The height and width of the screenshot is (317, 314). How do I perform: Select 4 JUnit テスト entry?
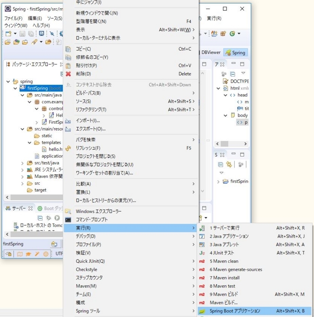[254, 253]
